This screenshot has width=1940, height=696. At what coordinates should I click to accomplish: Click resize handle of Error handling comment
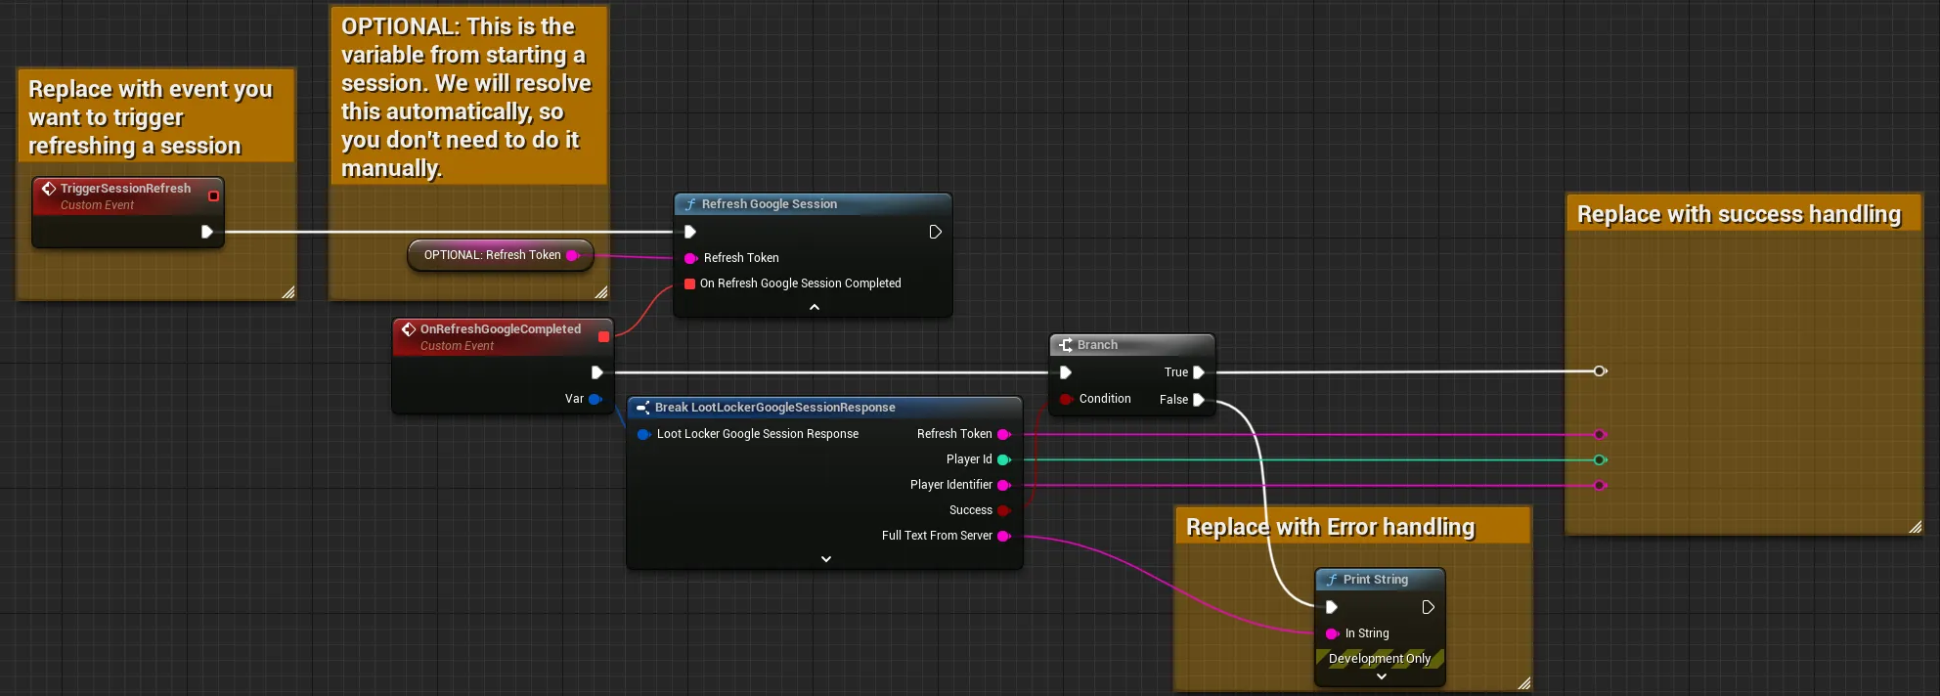click(x=1523, y=683)
